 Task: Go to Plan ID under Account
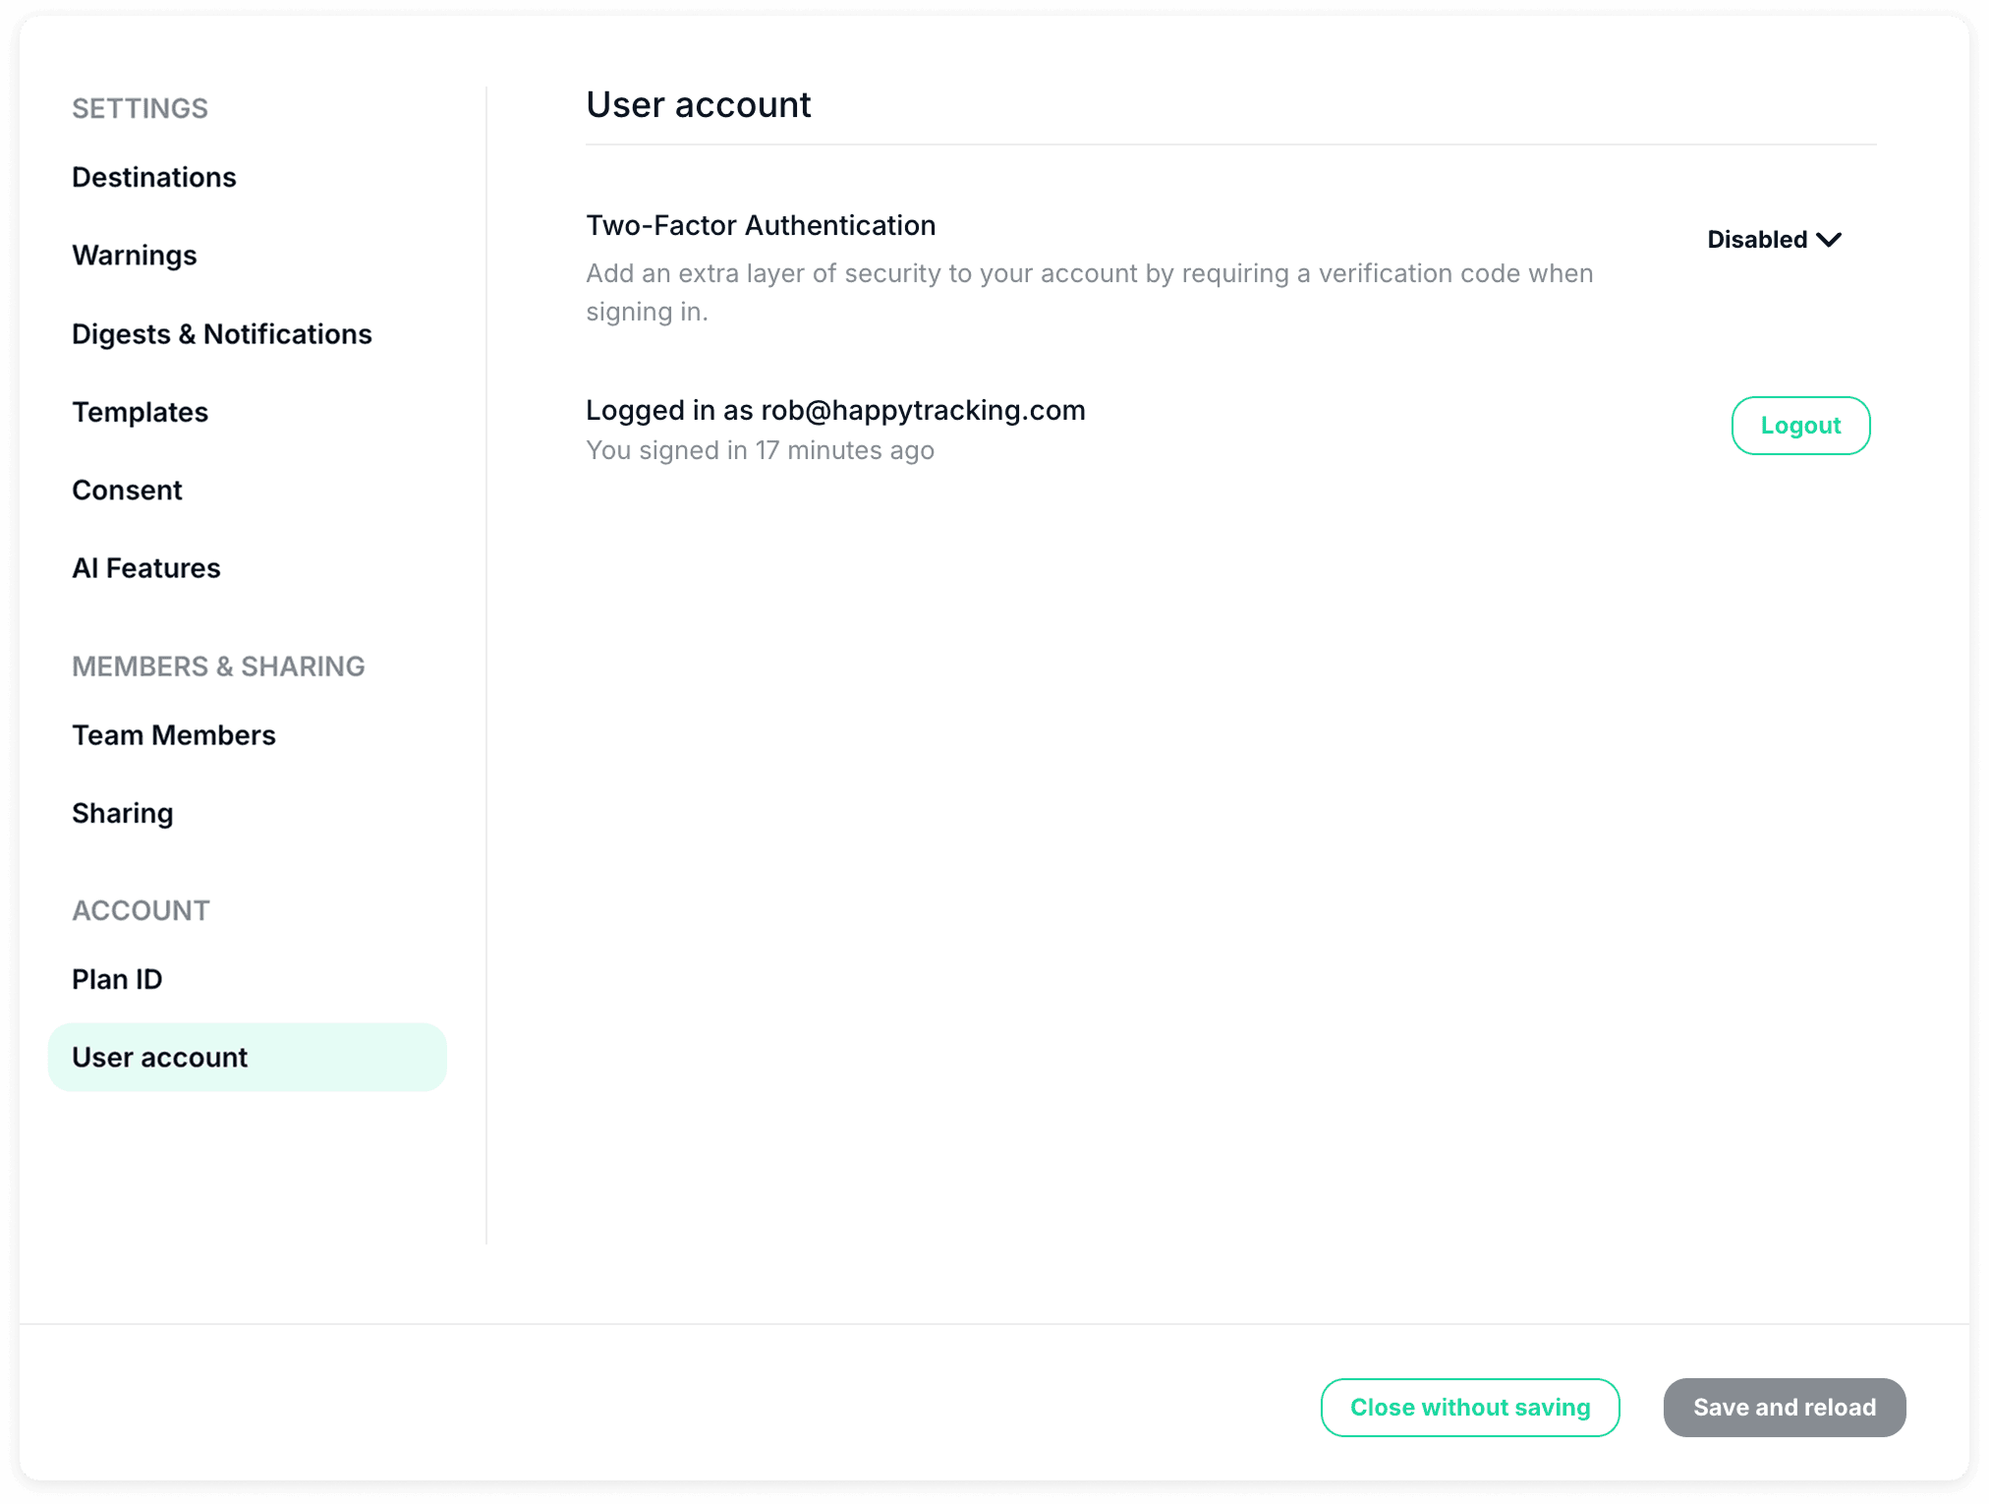coord(118,979)
